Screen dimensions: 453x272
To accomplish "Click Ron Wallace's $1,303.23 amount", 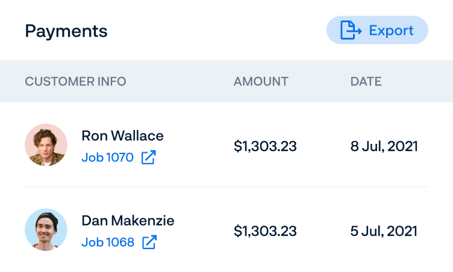I will tap(265, 146).
